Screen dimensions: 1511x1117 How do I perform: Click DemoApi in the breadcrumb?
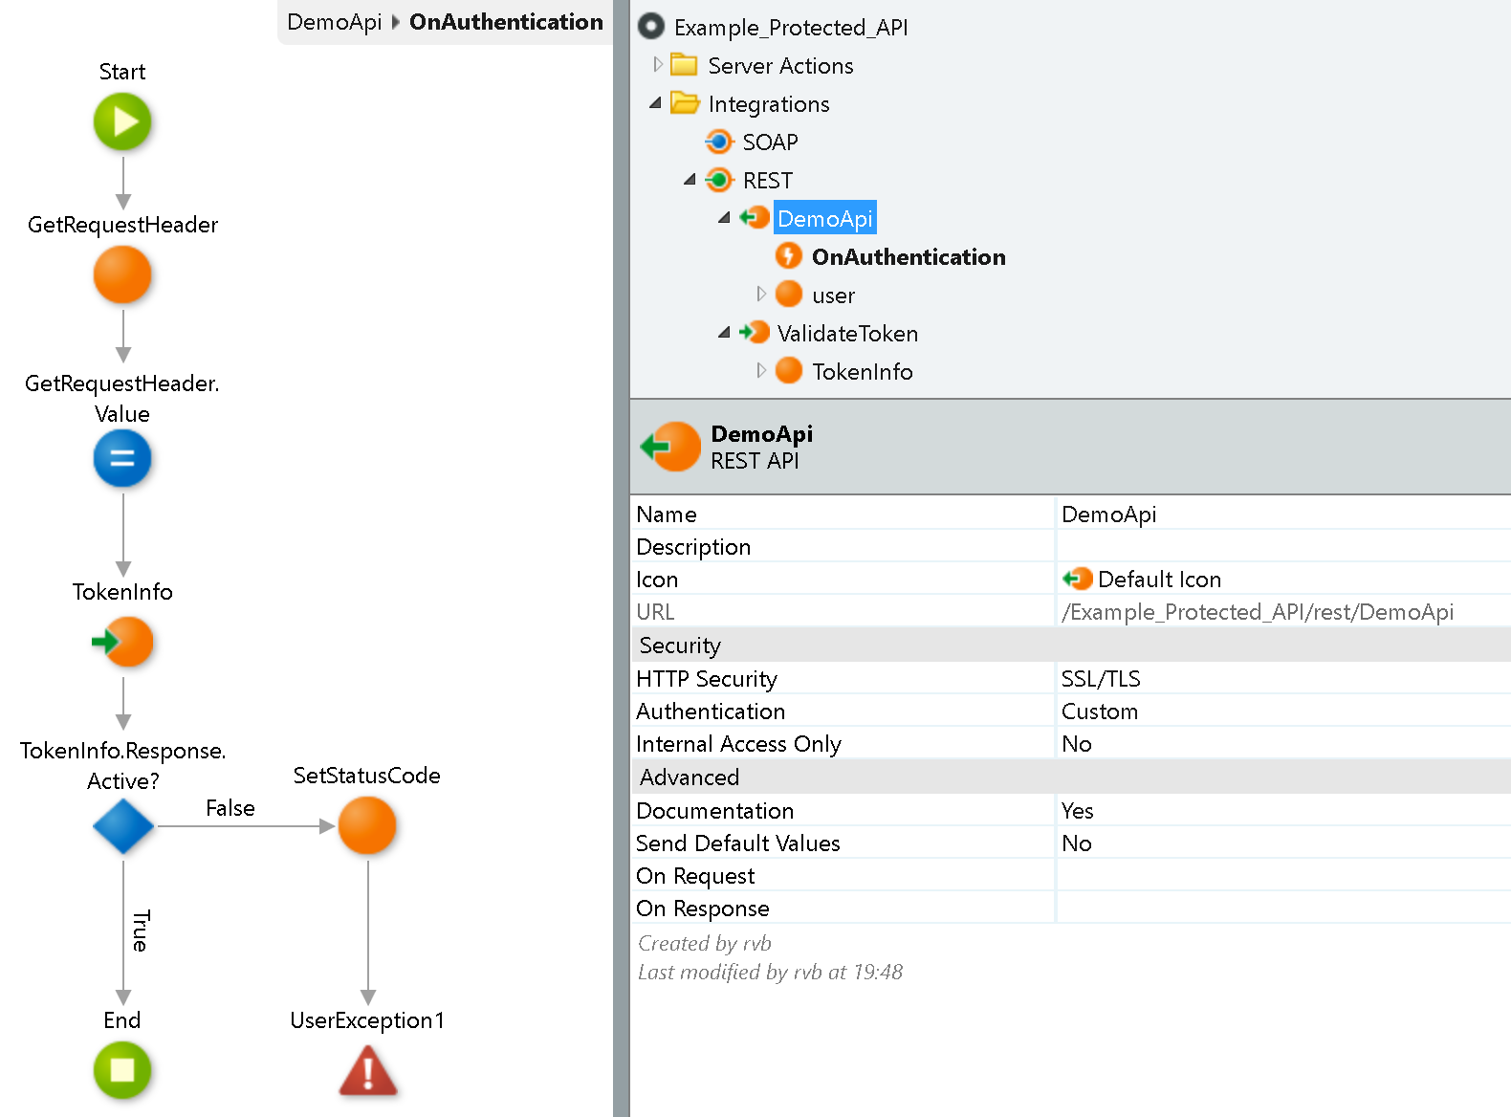(335, 22)
